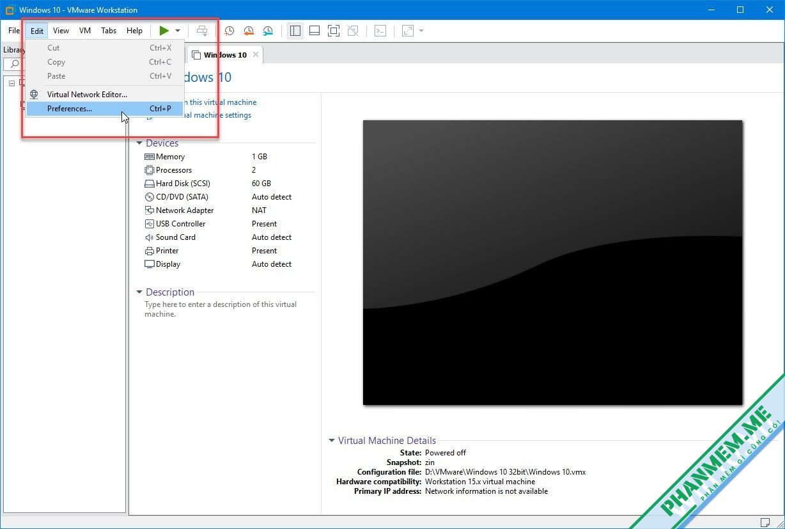Open the Tabs menu
The height and width of the screenshot is (529, 785).
[109, 31]
